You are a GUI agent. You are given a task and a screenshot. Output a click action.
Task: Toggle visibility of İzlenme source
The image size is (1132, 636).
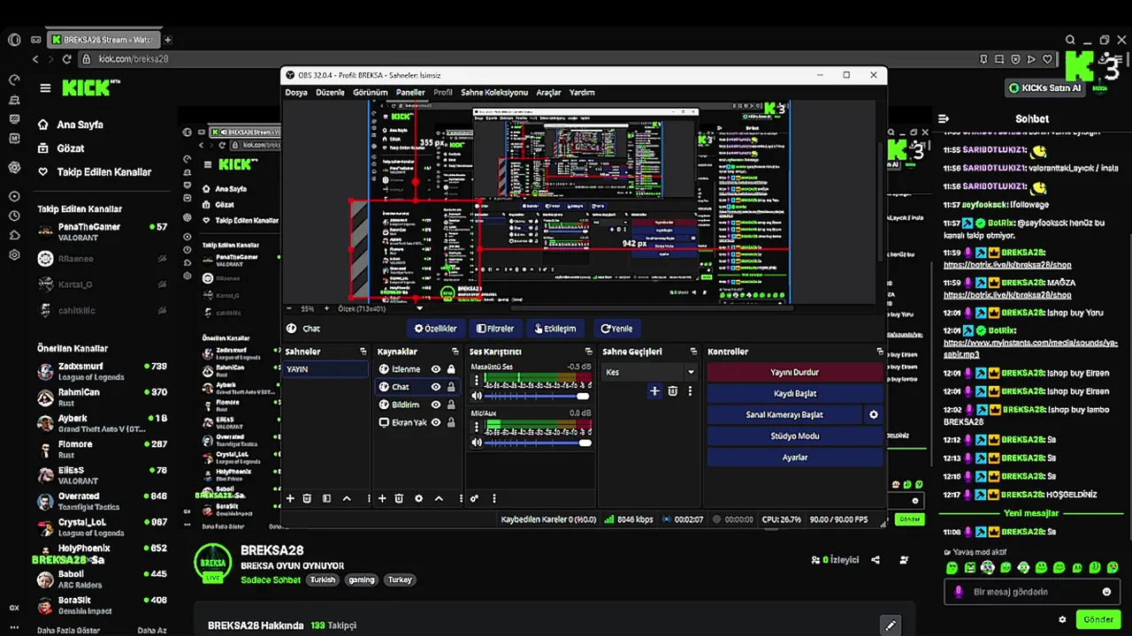pos(435,369)
